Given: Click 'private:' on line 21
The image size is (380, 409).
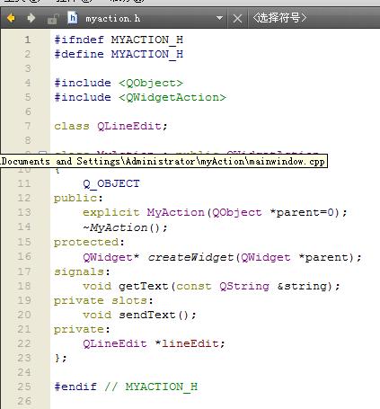Looking at the screenshot, I should 82,329.
